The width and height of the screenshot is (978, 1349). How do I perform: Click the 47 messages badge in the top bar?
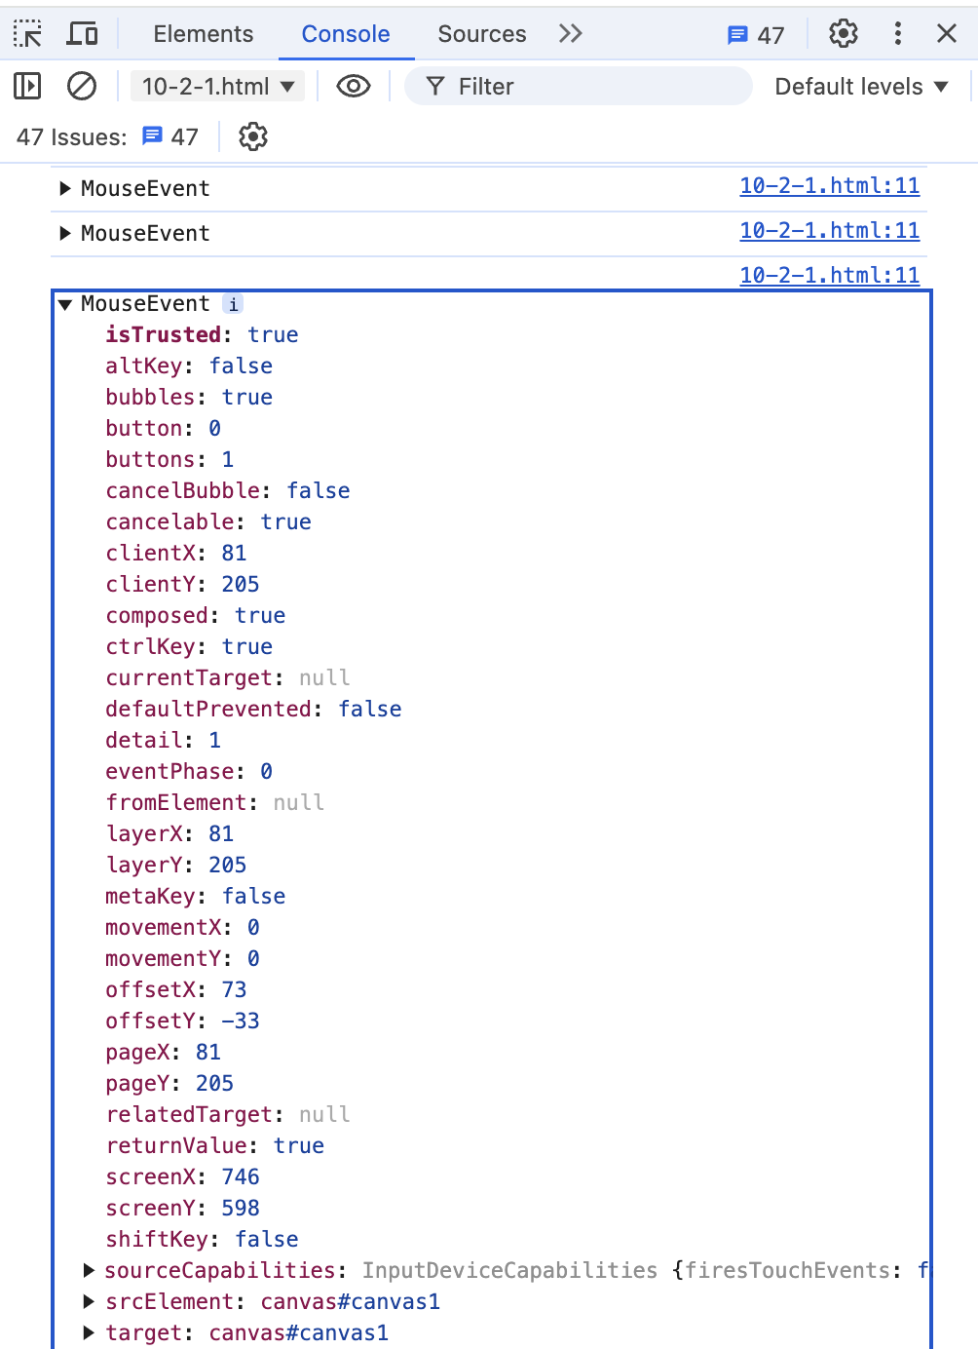[756, 35]
